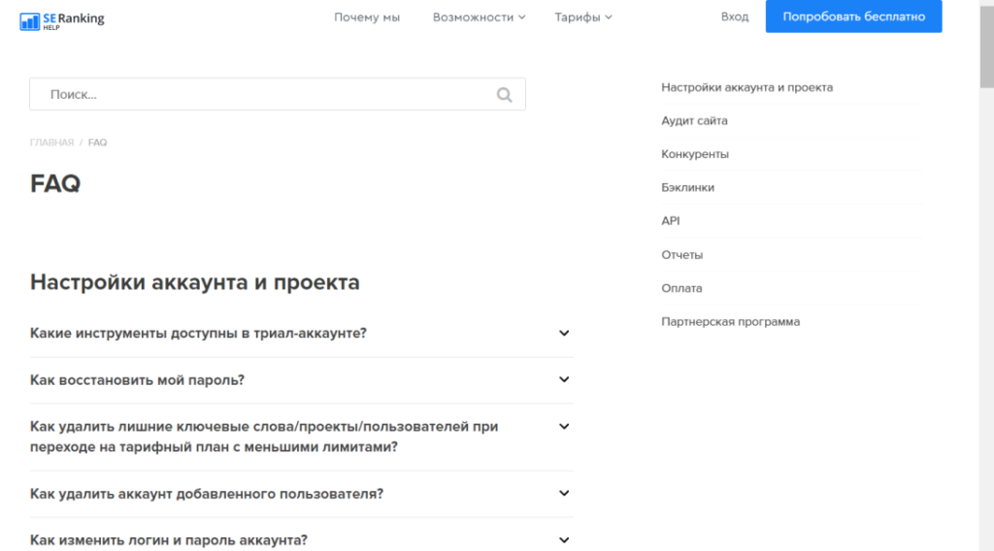Jump to Аудит сайта section

click(694, 120)
